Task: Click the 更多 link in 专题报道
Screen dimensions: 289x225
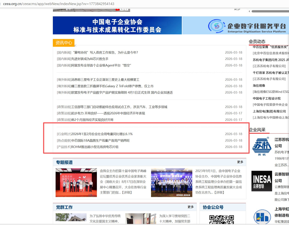Action: 240,162
